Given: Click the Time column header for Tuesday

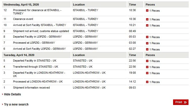Looking at the screenshot, I should tap(132, 55).
